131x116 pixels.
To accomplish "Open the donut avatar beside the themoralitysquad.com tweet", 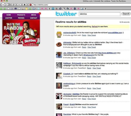I will point(59,44).
